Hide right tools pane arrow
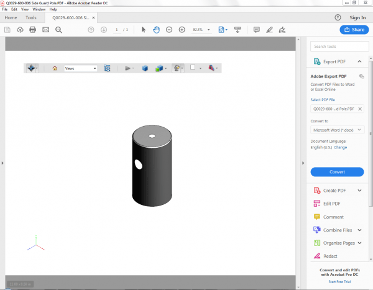373x290 pixels. tap(303, 163)
